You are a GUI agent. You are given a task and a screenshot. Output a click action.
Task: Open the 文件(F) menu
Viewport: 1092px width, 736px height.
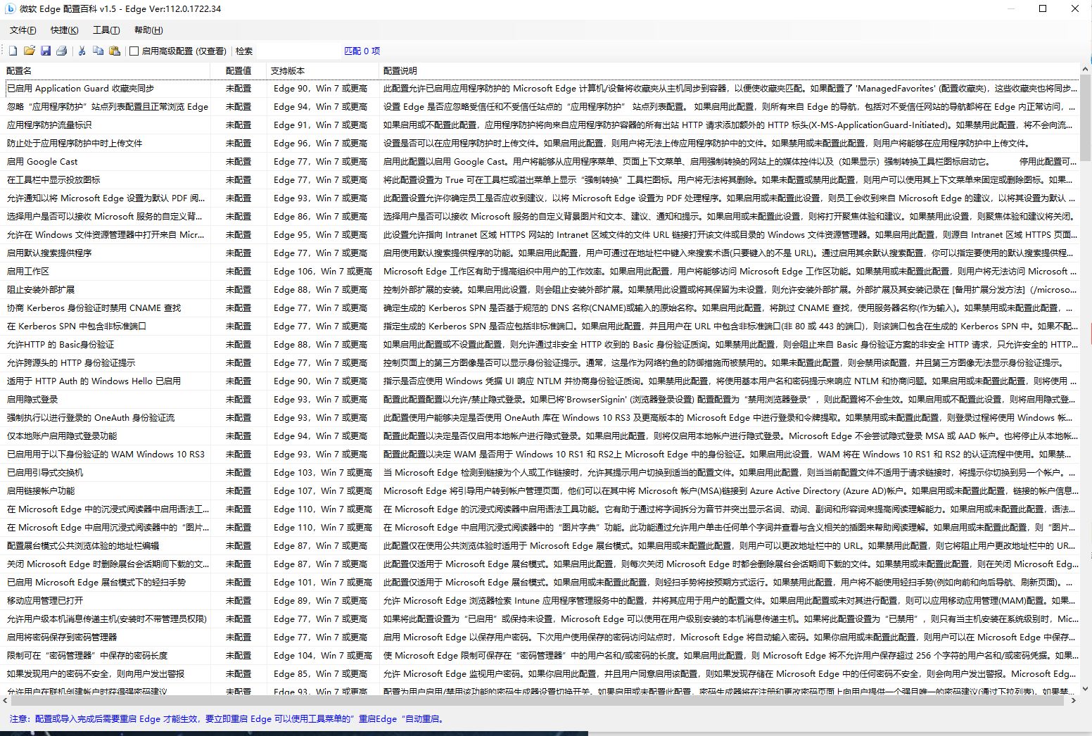(23, 30)
